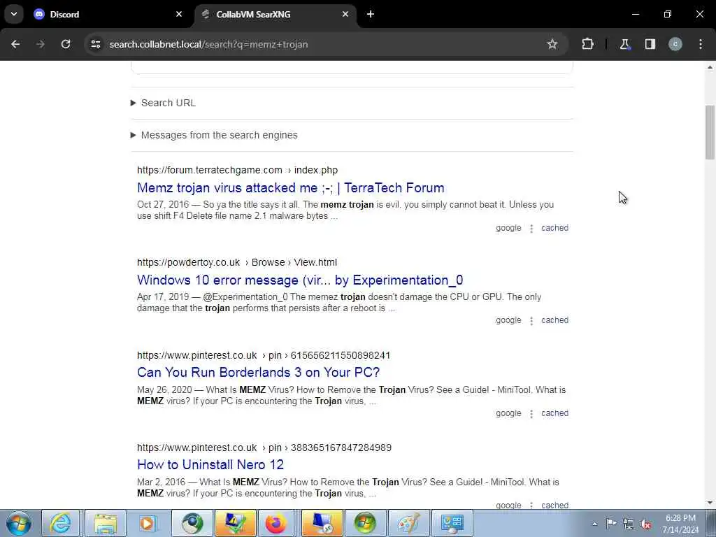The width and height of the screenshot is (716, 537).
Task: Open site information icon in address bar
Action: tap(95, 44)
